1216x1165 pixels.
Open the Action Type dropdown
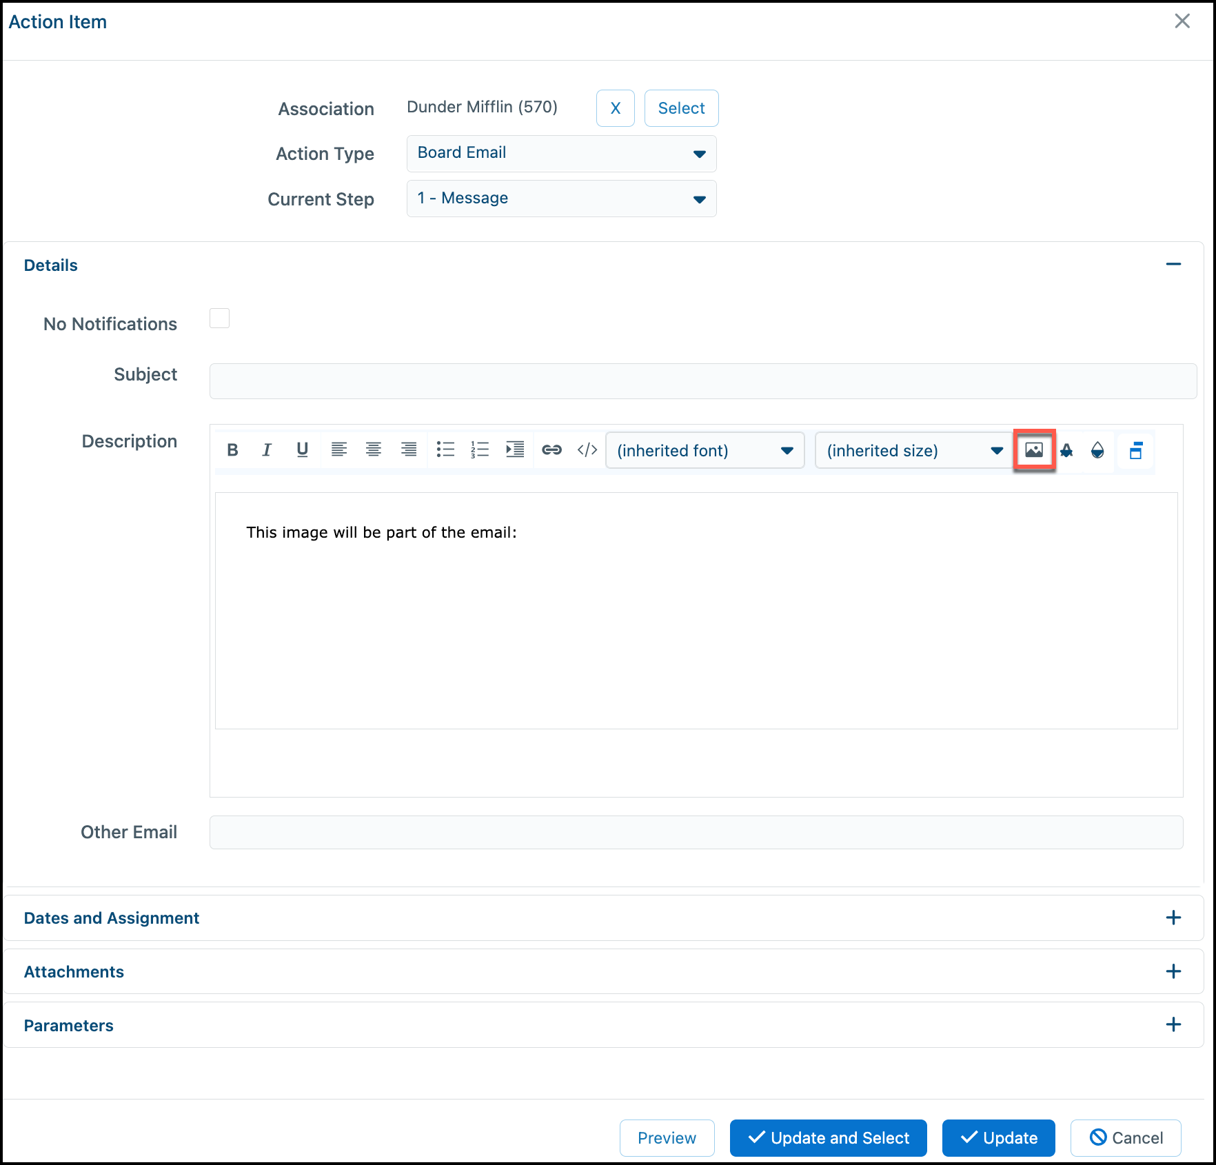[561, 154]
